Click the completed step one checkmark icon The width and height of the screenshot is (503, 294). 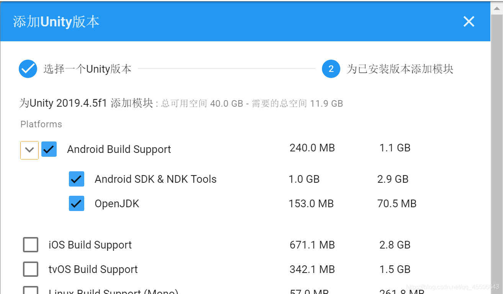28,69
